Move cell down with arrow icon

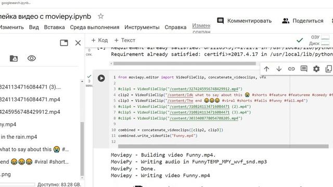pos(279,69)
